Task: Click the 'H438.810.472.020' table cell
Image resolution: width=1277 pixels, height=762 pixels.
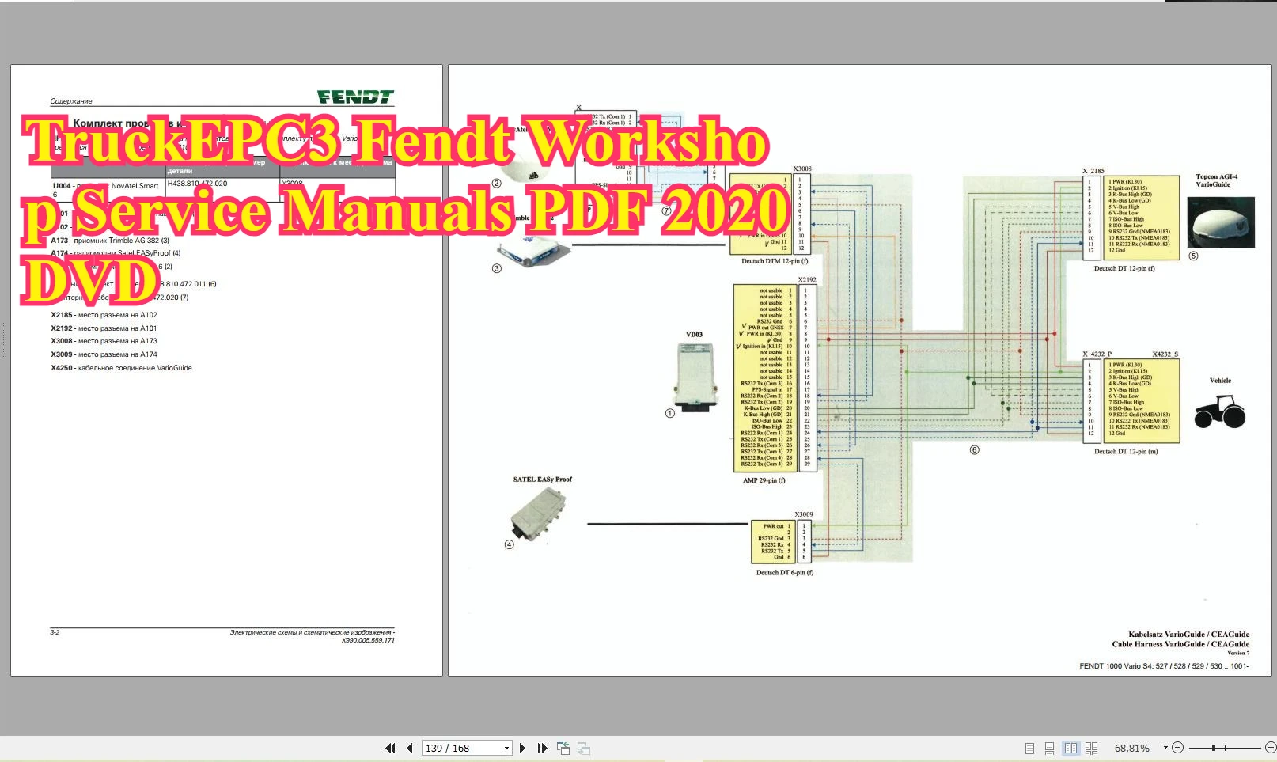Action: tap(197, 184)
